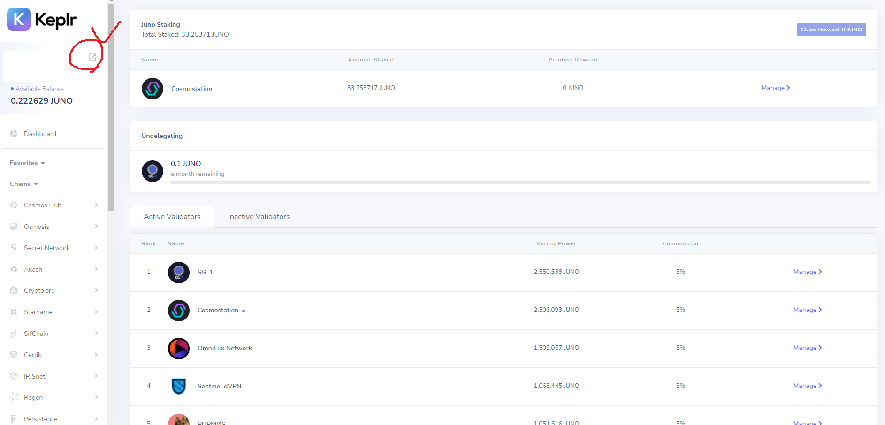Click Claim Reward: 0 JUNO button
This screenshot has height=425, width=885.
[831, 30]
